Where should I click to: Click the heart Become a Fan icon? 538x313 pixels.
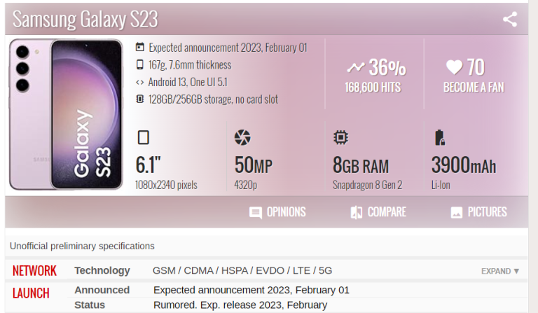pos(454,67)
